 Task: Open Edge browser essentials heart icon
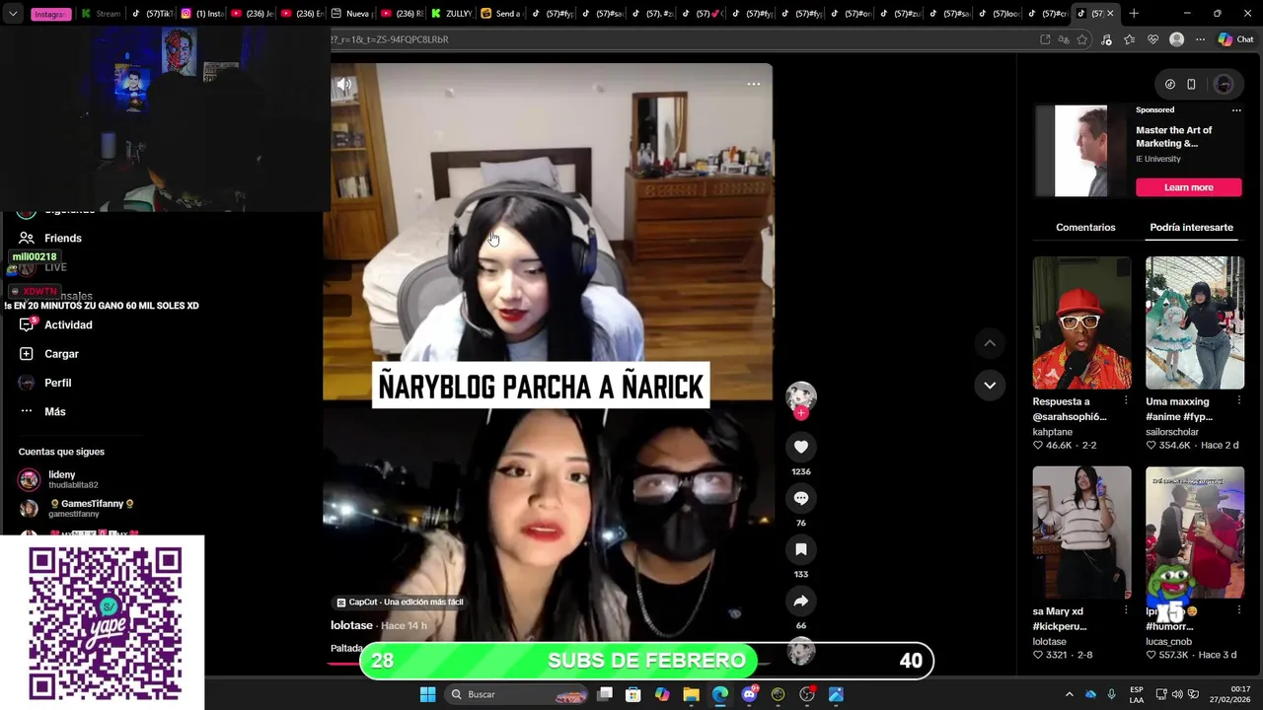click(1152, 39)
